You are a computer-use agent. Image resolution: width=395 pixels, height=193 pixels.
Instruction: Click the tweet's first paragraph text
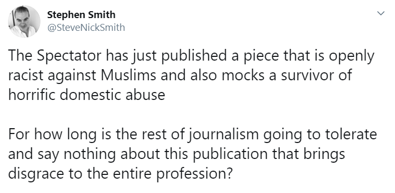pos(191,75)
